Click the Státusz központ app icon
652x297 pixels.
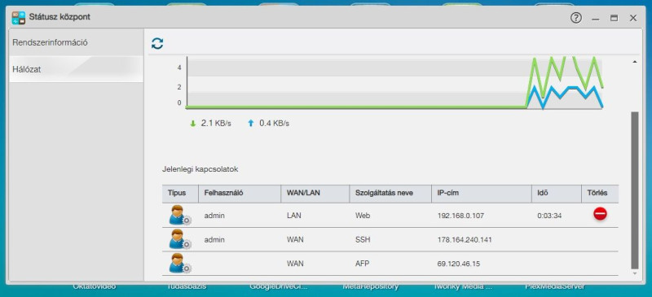(18, 17)
